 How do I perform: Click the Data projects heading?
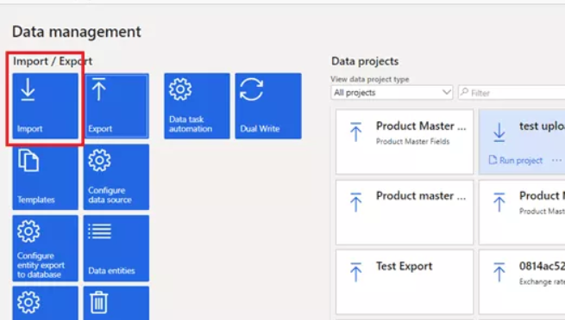pos(365,61)
